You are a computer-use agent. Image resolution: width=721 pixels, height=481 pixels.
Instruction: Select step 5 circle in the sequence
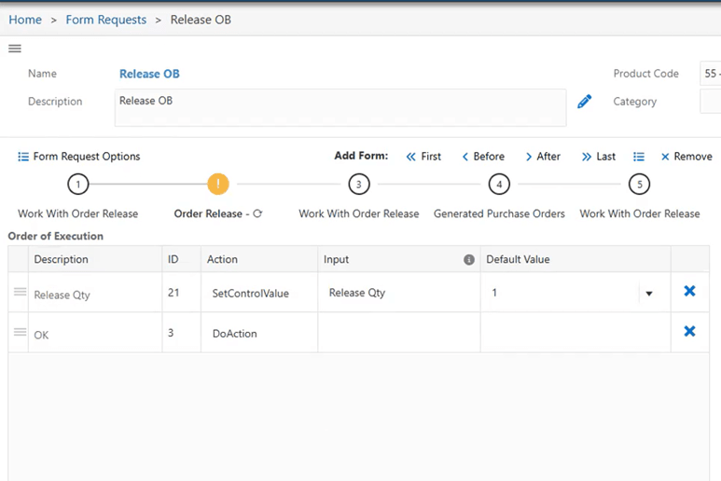coord(639,185)
